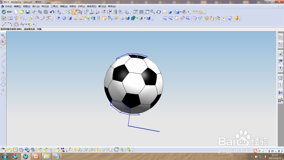Click the 起始 start dropdown button
The height and width of the screenshot is (160, 284).
(7, 12)
